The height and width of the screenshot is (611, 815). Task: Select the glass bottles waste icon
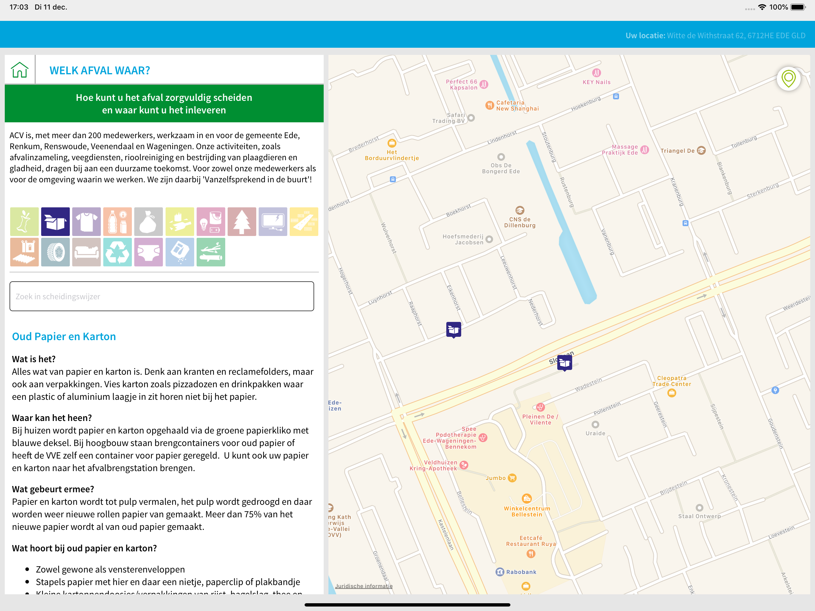coord(179,221)
